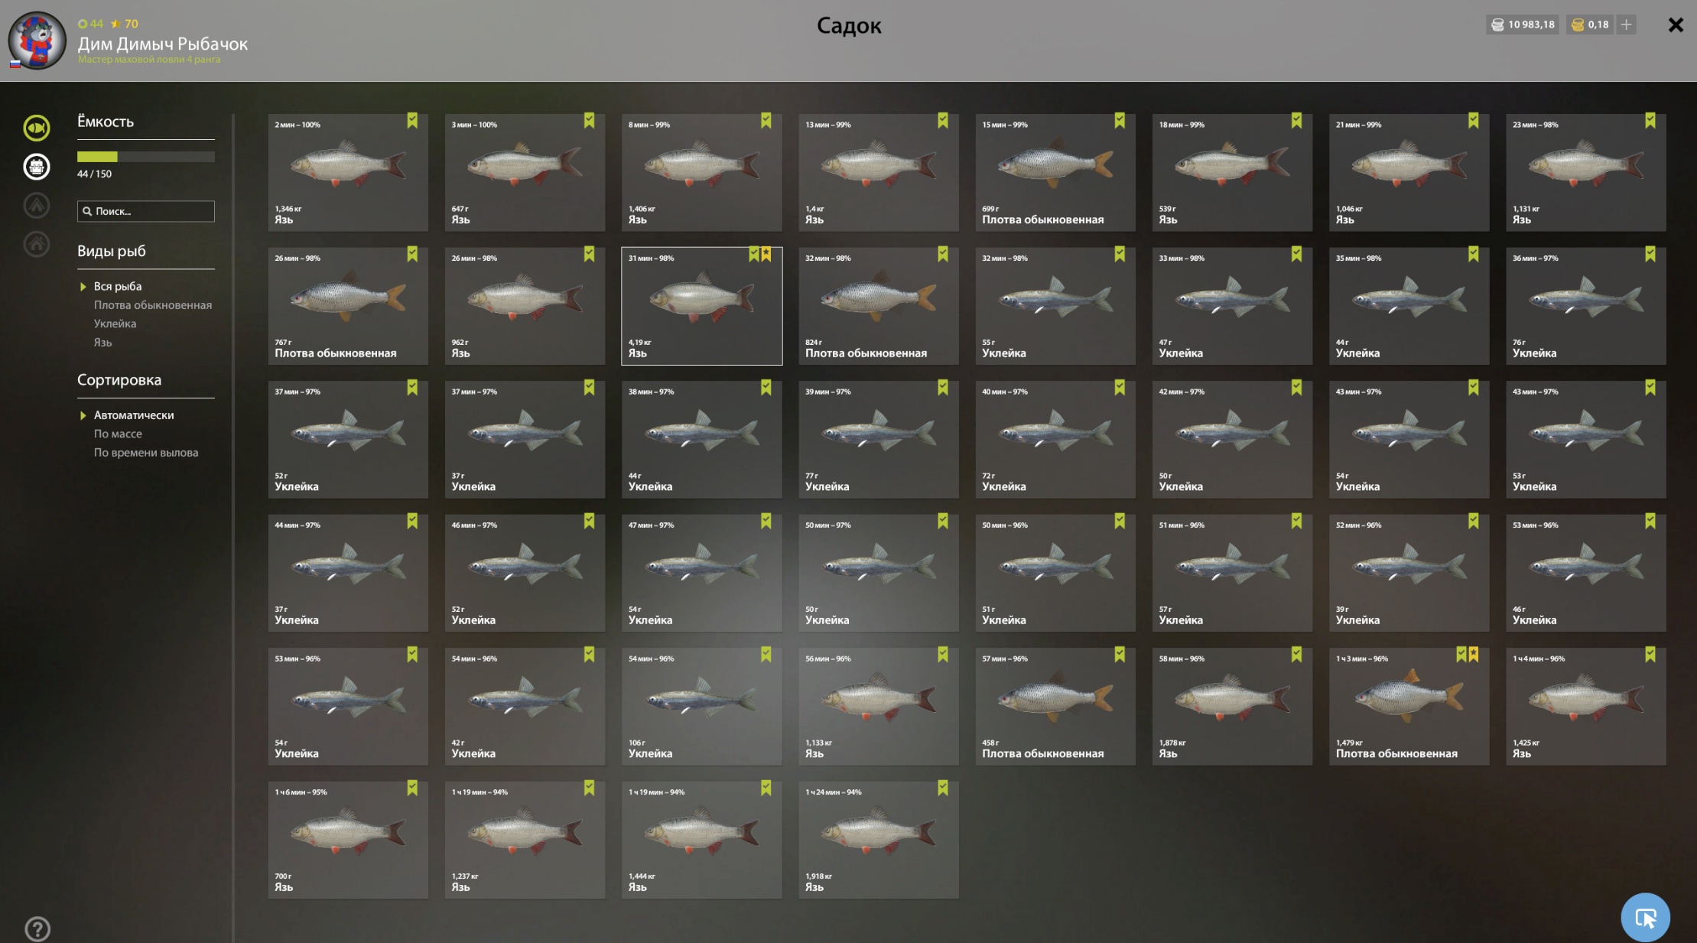Click the Поиск search field
This screenshot has height=943, width=1697.
coord(145,211)
